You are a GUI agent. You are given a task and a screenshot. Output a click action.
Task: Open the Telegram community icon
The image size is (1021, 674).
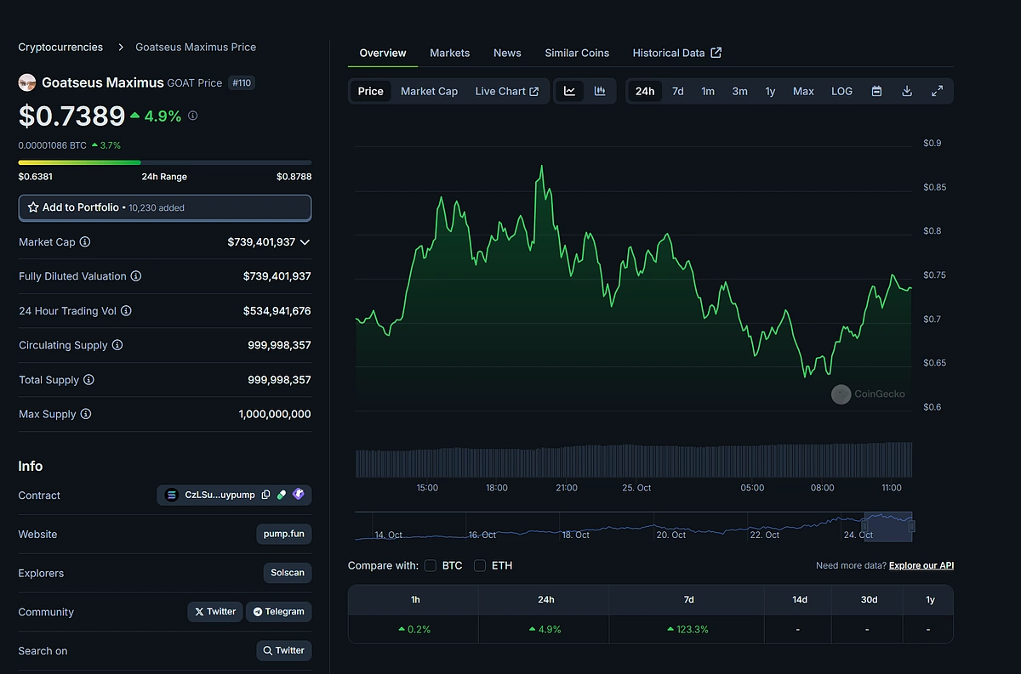tap(278, 611)
